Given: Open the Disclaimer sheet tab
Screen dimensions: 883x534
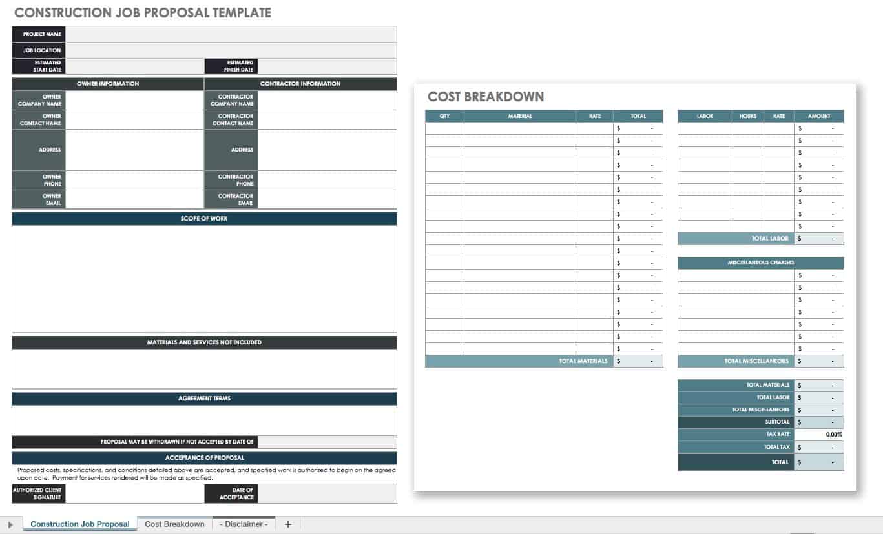Looking at the screenshot, I should [x=244, y=524].
